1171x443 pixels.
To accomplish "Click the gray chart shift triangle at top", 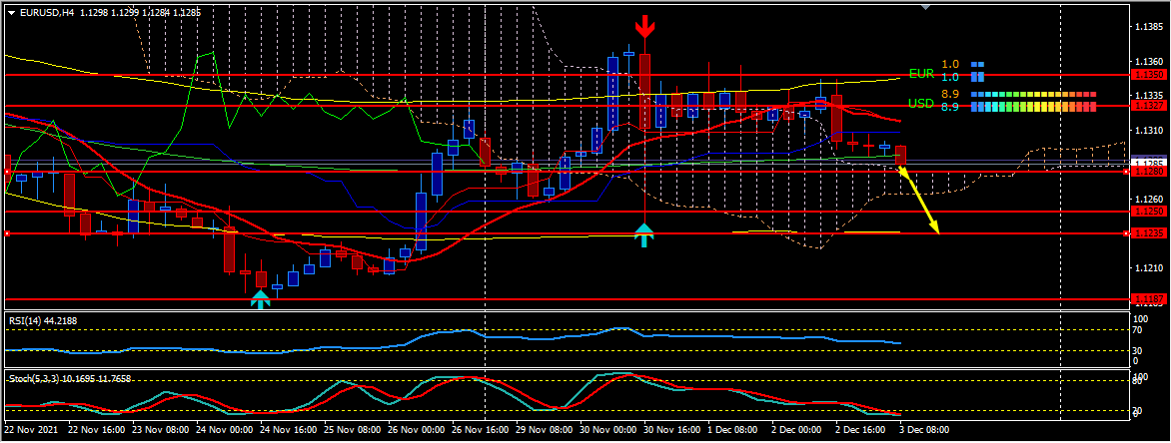I will point(925,6).
